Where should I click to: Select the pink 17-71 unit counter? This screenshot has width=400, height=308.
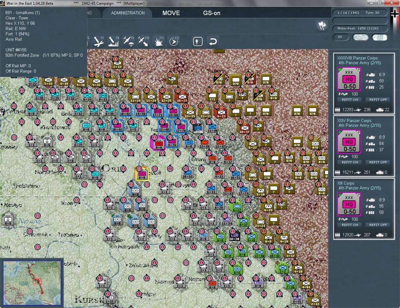click(157, 111)
